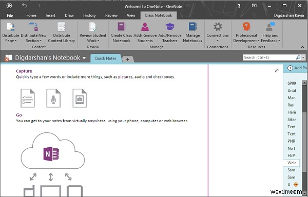Collapse the ribbon with the arrow
Image resolution: width=308 pixels, height=197 pixels.
[x=302, y=47]
